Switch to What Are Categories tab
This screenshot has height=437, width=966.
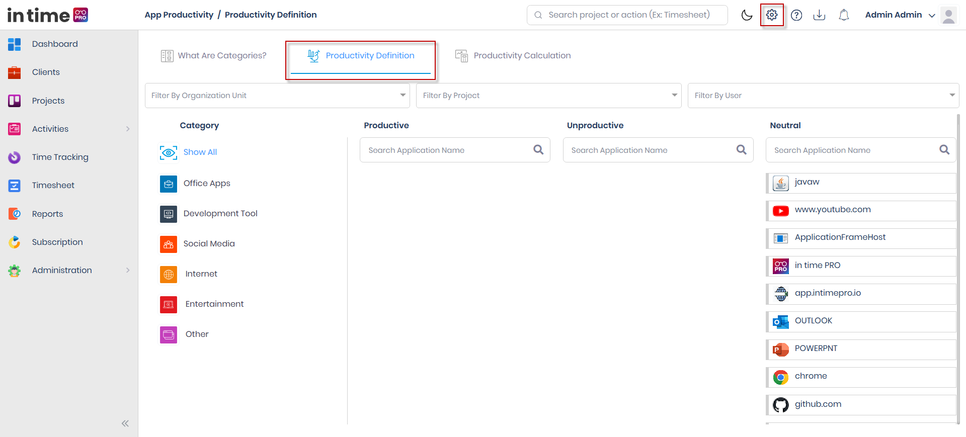point(213,56)
